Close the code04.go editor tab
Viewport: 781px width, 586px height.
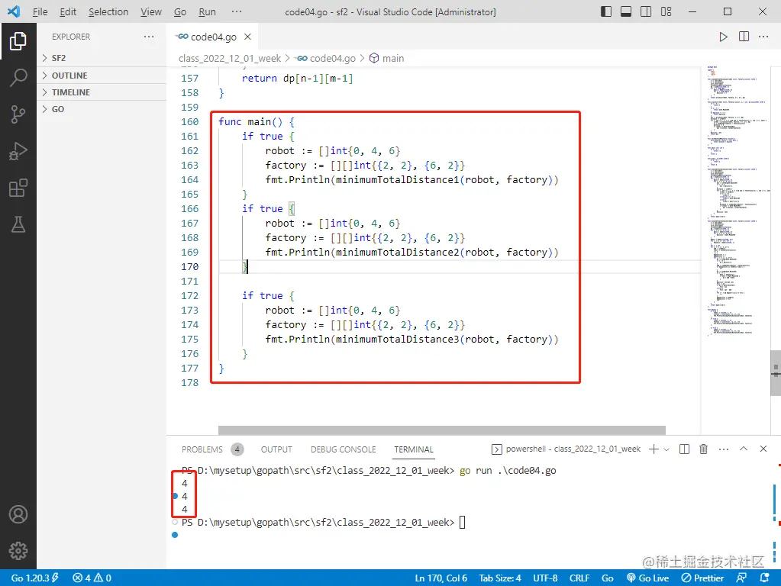247,37
